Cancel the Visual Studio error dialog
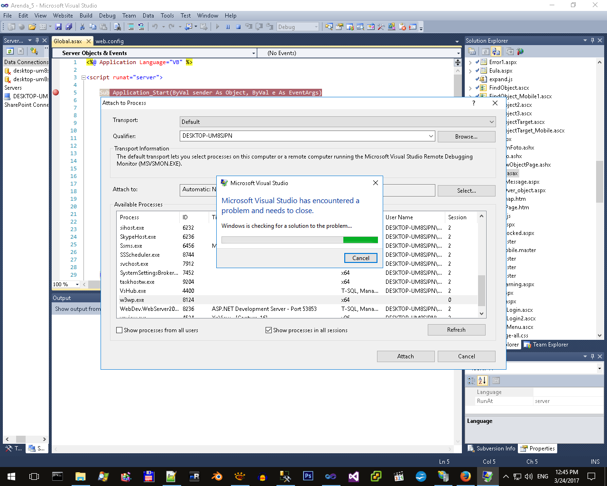 click(x=361, y=258)
